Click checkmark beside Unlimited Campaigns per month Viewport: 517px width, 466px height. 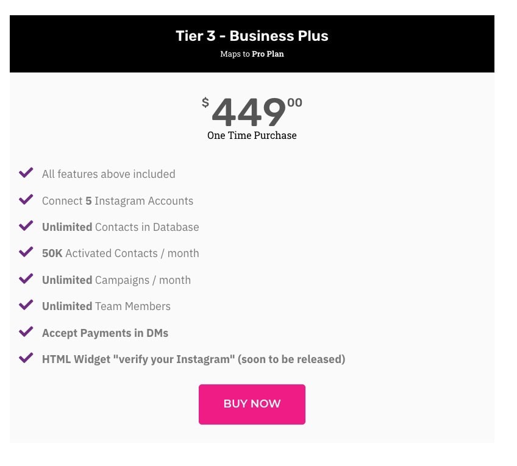tap(26, 278)
